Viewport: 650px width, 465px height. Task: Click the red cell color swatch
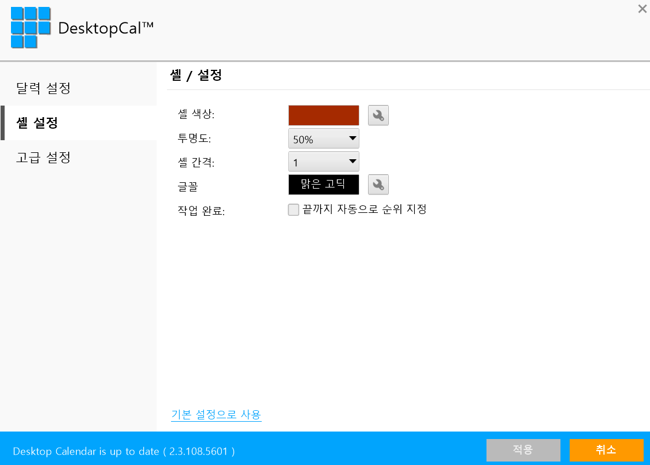click(324, 115)
